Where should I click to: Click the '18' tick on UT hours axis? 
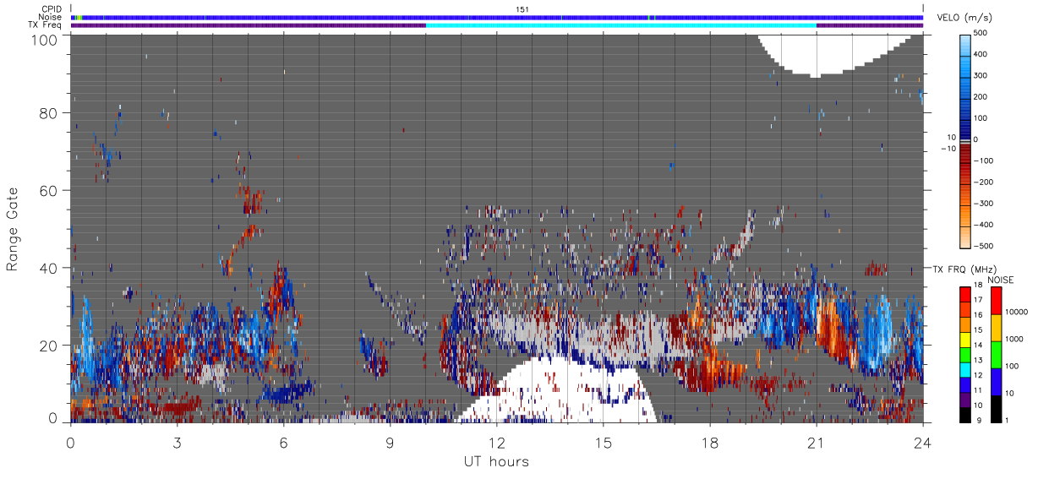709,442
